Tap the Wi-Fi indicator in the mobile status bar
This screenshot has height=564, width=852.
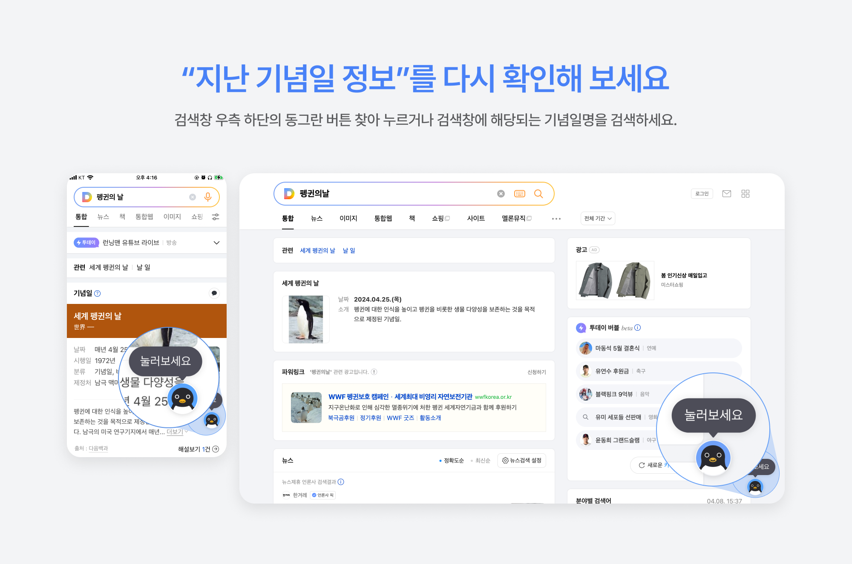pos(90,178)
